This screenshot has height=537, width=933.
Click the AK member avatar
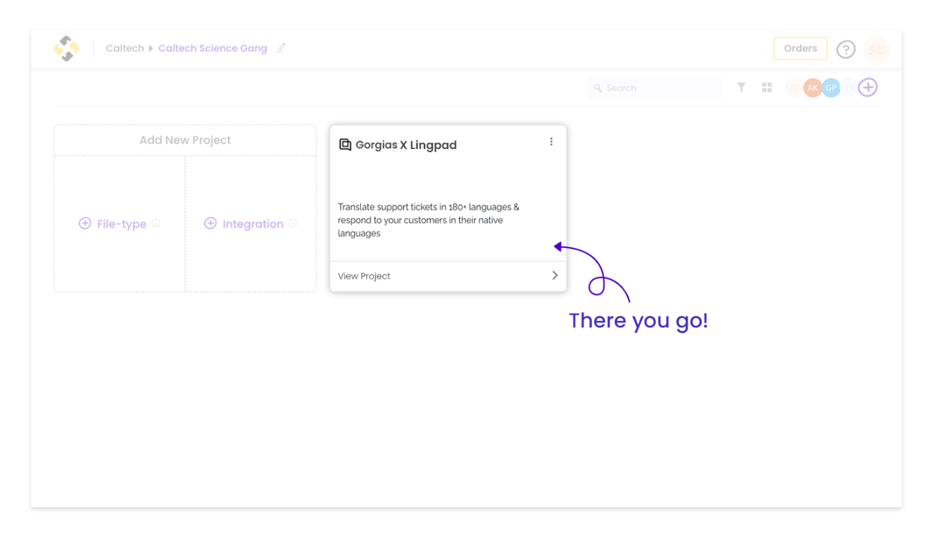pyautogui.click(x=812, y=87)
